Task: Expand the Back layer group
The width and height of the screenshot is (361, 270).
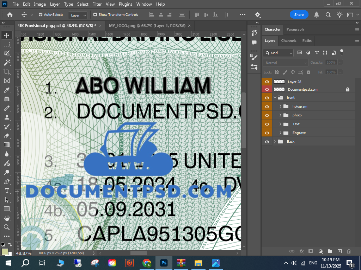Action: pos(275,141)
